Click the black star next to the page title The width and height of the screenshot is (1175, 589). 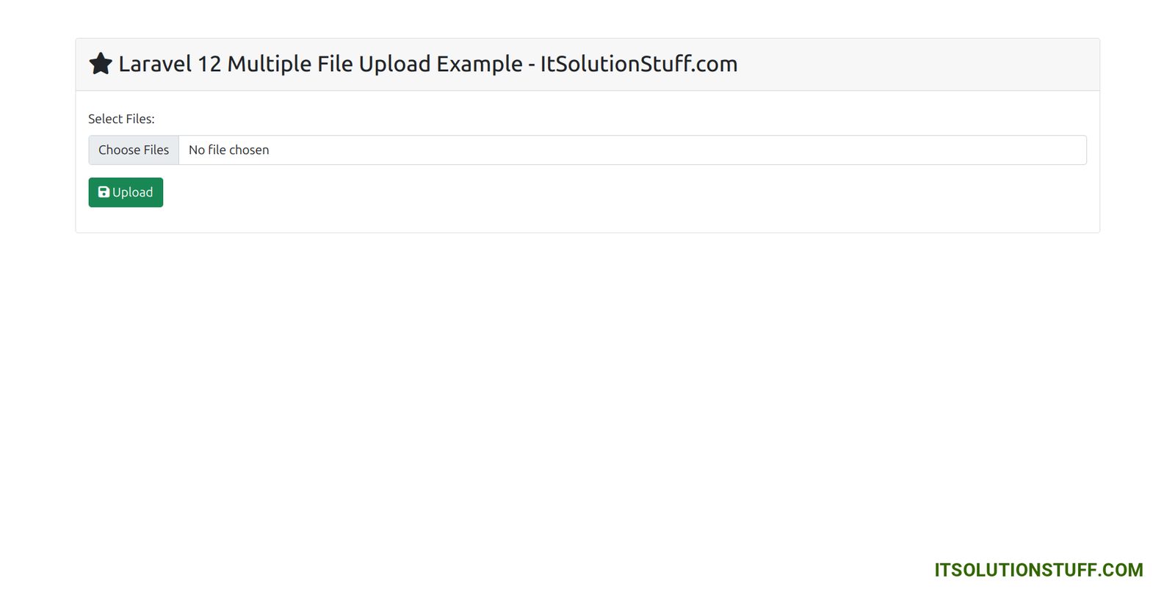[100, 63]
